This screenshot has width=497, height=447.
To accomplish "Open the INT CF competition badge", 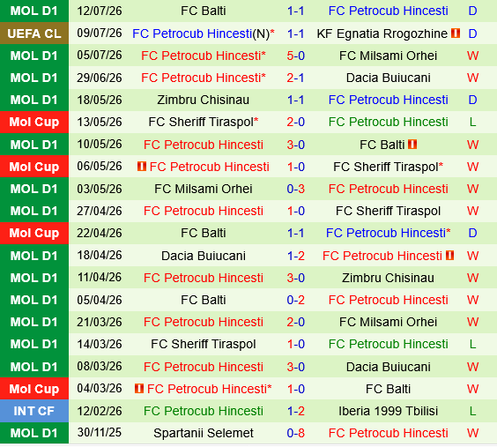I will [34, 411].
